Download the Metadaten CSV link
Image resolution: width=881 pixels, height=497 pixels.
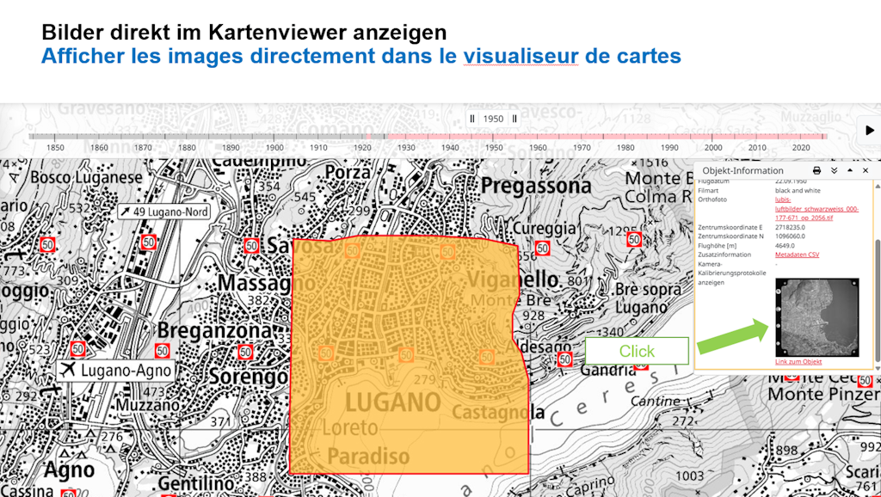click(797, 255)
